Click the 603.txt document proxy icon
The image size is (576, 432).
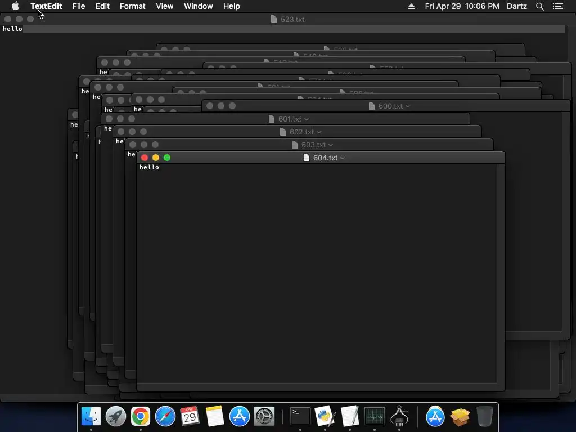point(295,145)
